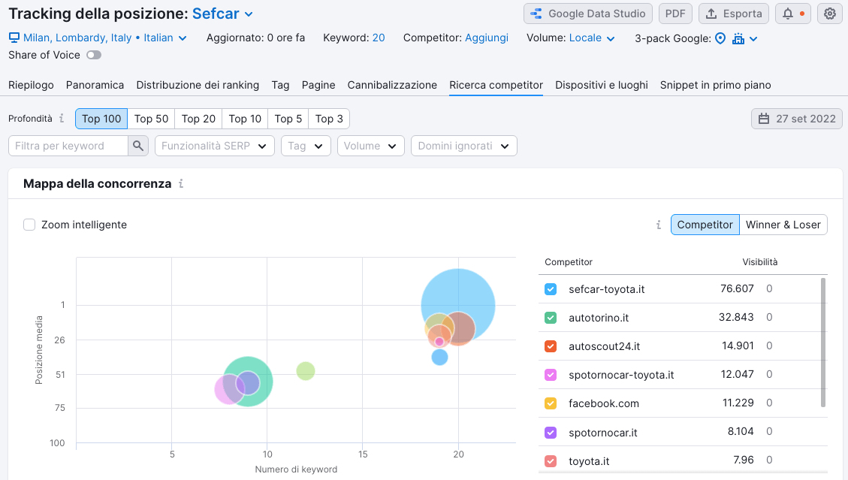Click the calendar icon in date button
The image size is (848, 480).
(764, 119)
